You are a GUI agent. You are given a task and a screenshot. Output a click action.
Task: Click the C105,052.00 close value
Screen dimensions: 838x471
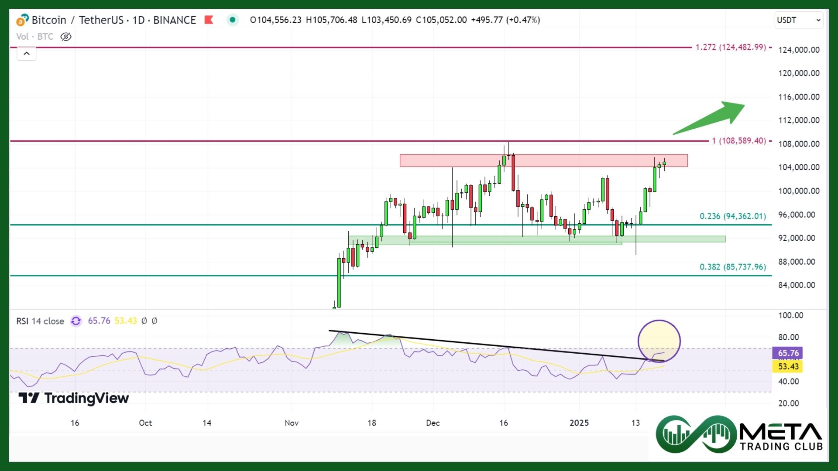click(x=441, y=20)
